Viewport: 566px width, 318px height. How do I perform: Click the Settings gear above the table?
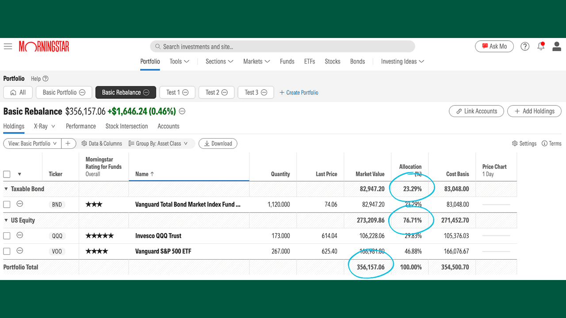tap(524, 143)
